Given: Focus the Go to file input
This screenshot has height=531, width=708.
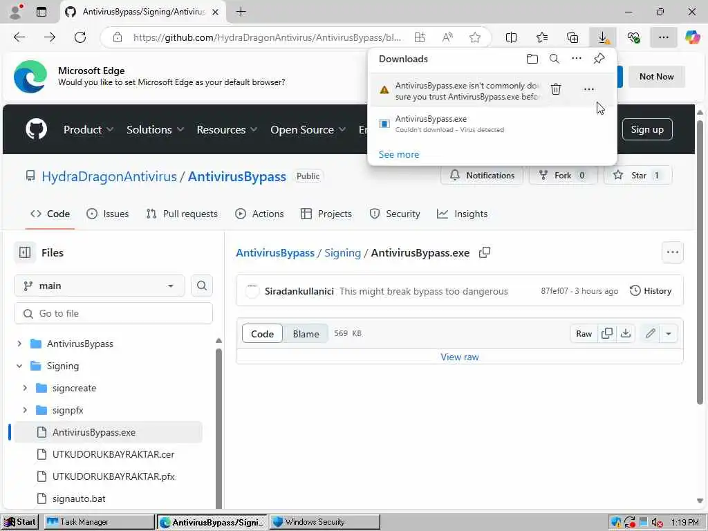Looking at the screenshot, I should point(113,313).
